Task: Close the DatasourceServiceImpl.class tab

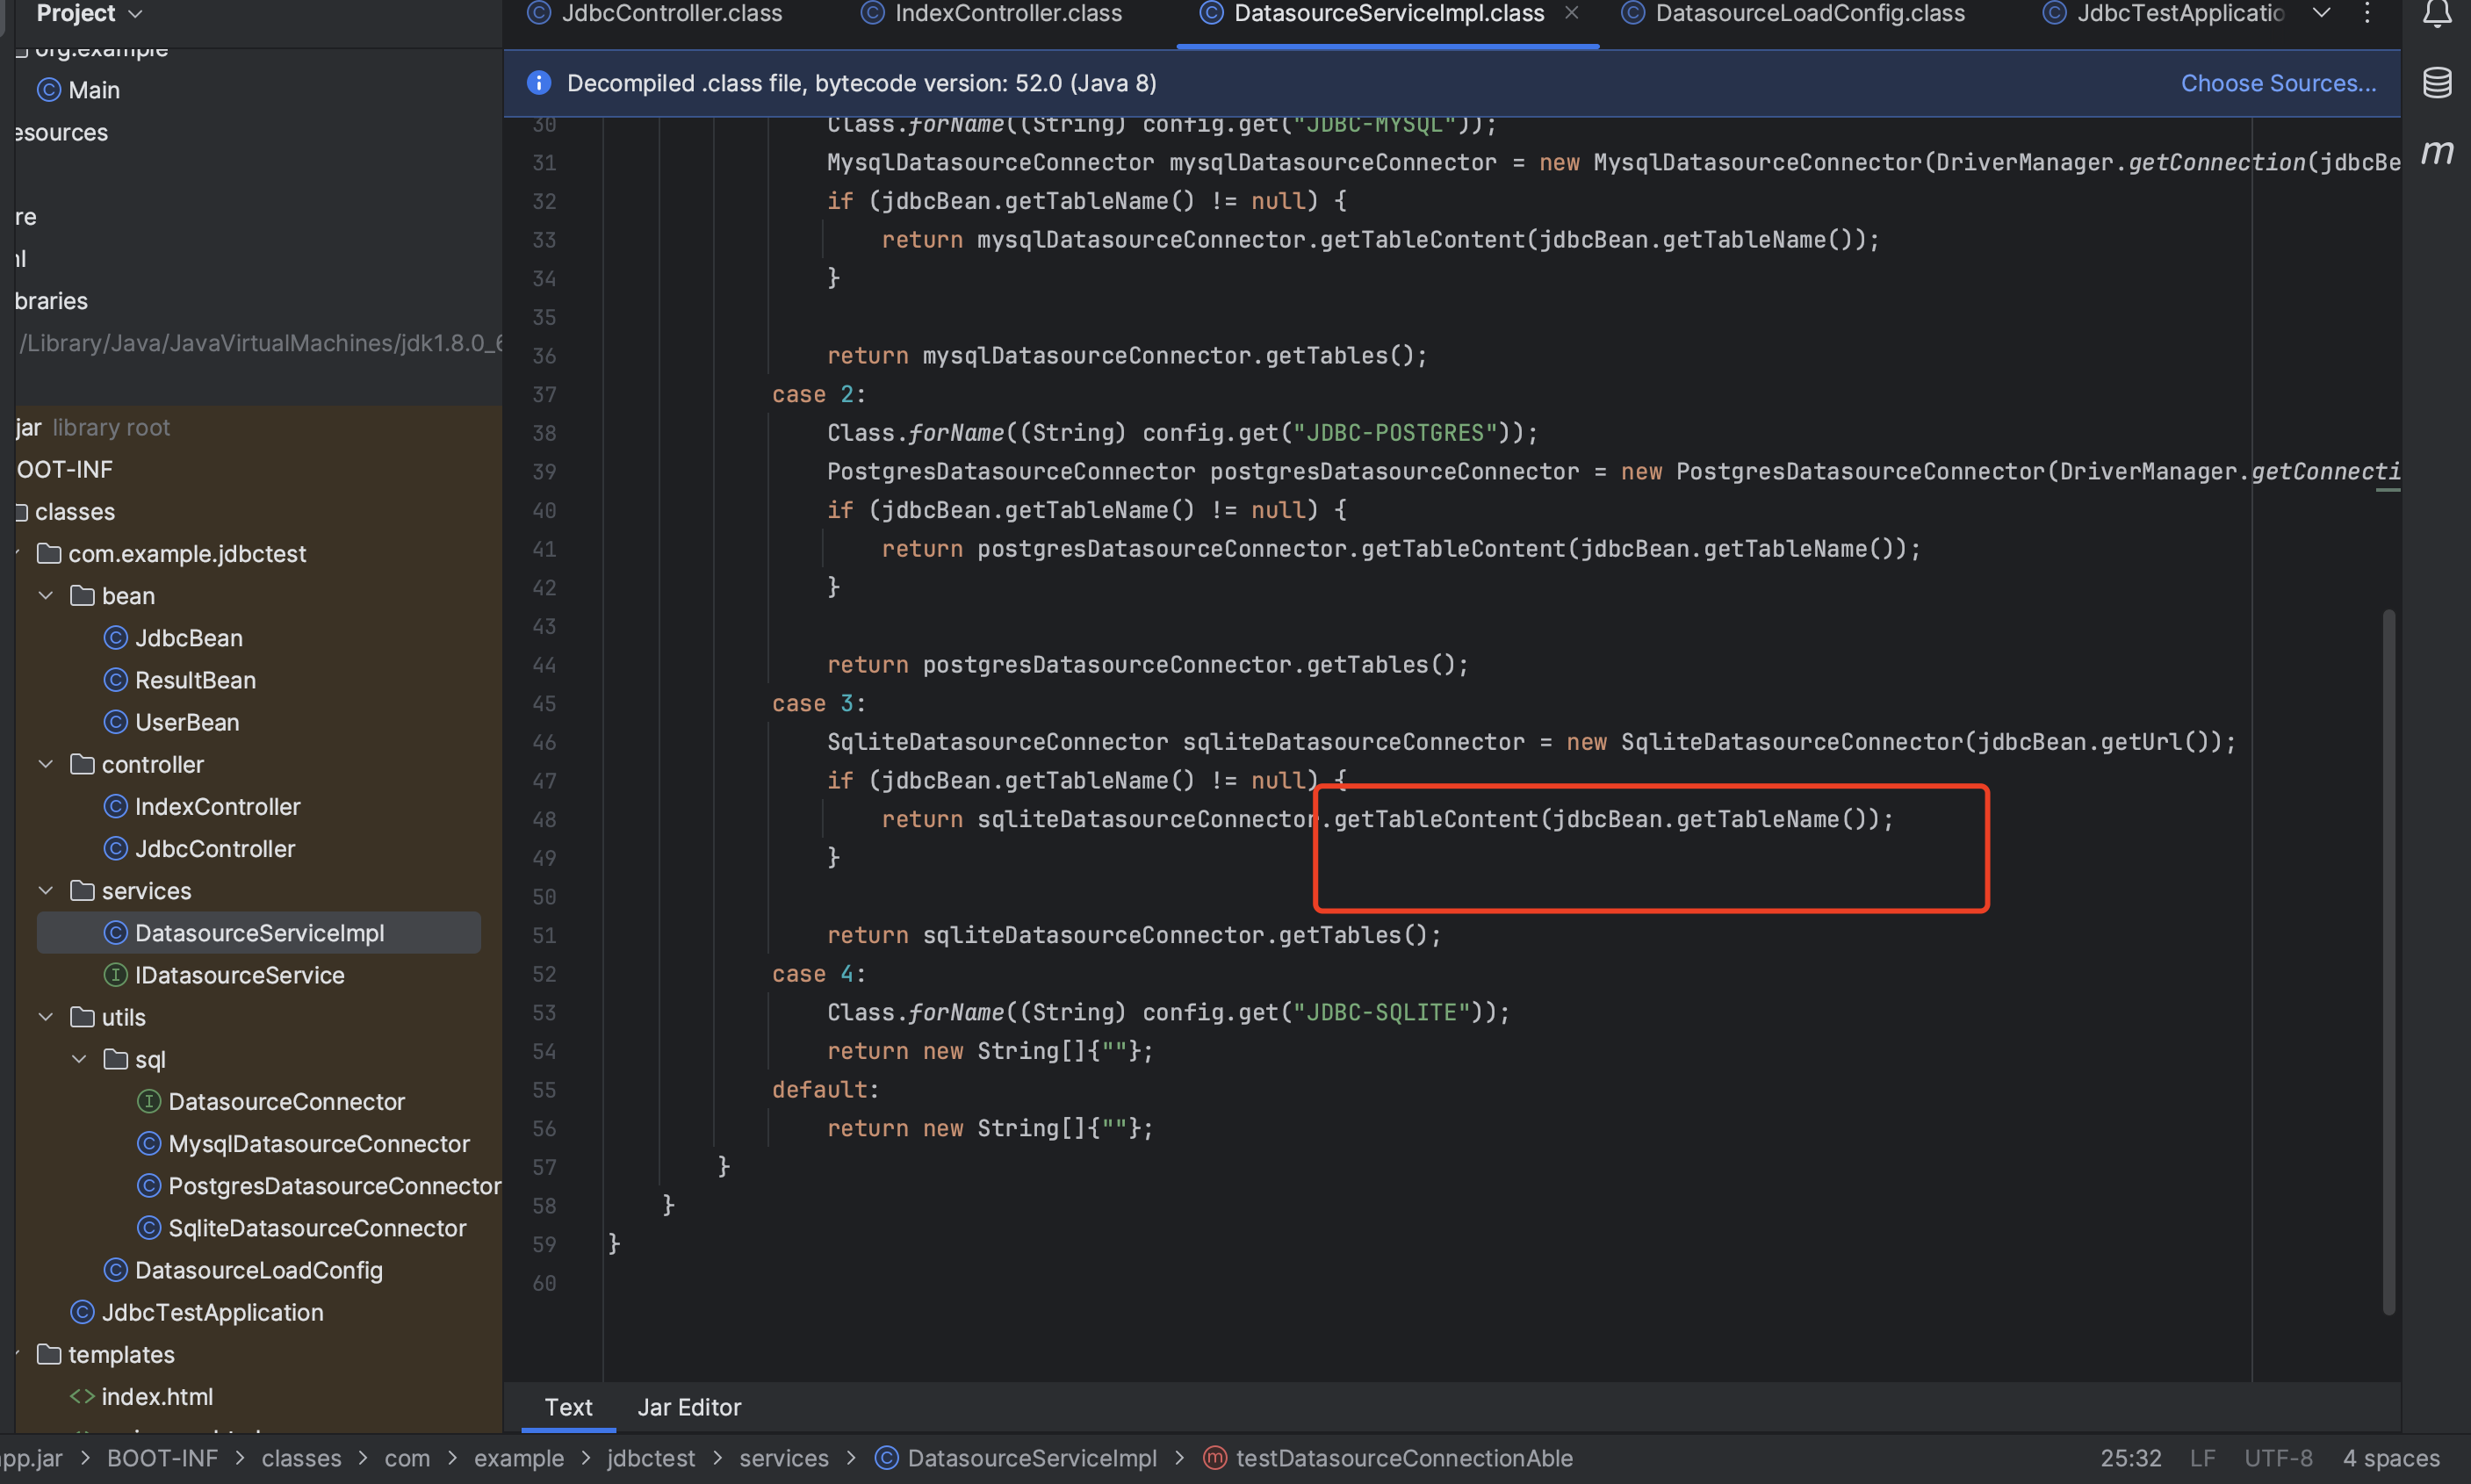Action: click(1572, 13)
